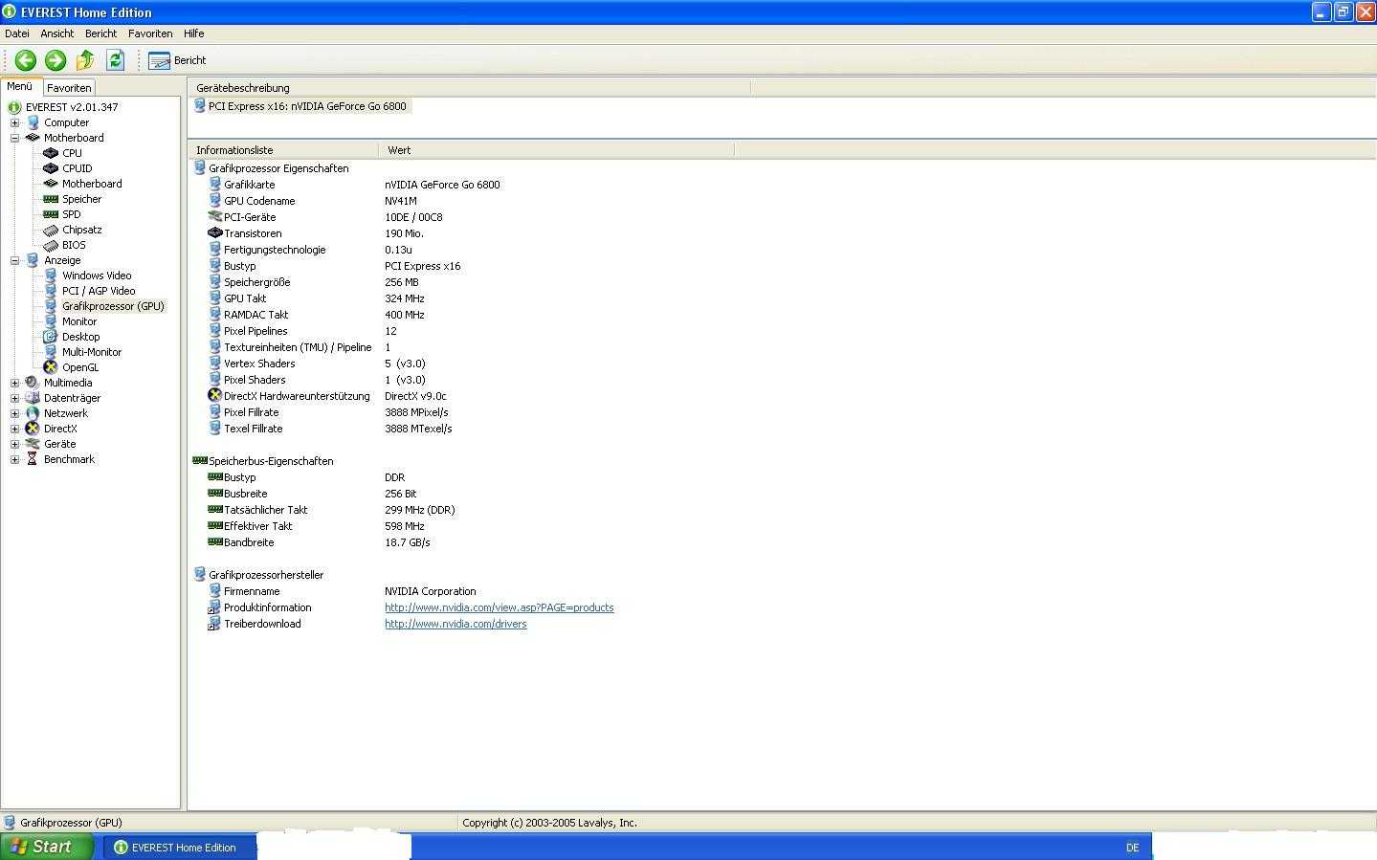Click the Benchmark hourglass icon in the tree
The image size is (1377, 860).
click(x=33, y=459)
